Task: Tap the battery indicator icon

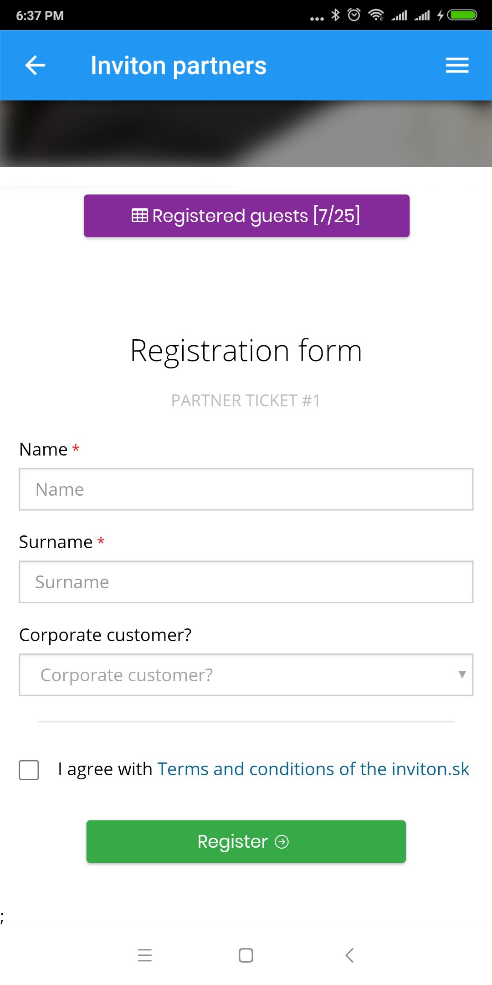Action: click(462, 15)
